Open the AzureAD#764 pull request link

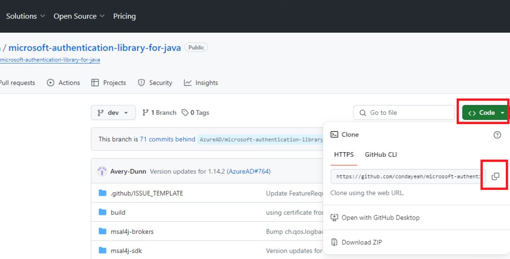tap(249, 171)
